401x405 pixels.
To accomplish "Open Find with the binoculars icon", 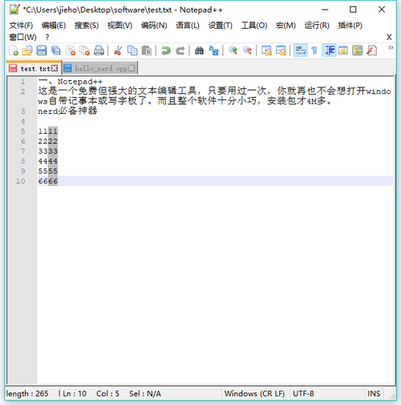I will (x=199, y=51).
